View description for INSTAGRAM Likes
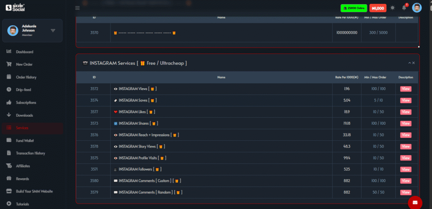 (405, 112)
